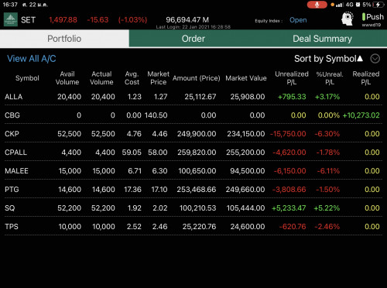387x288 pixels.
Task: Tap TPS market value 24,600.00
Action: click(248, 227)
